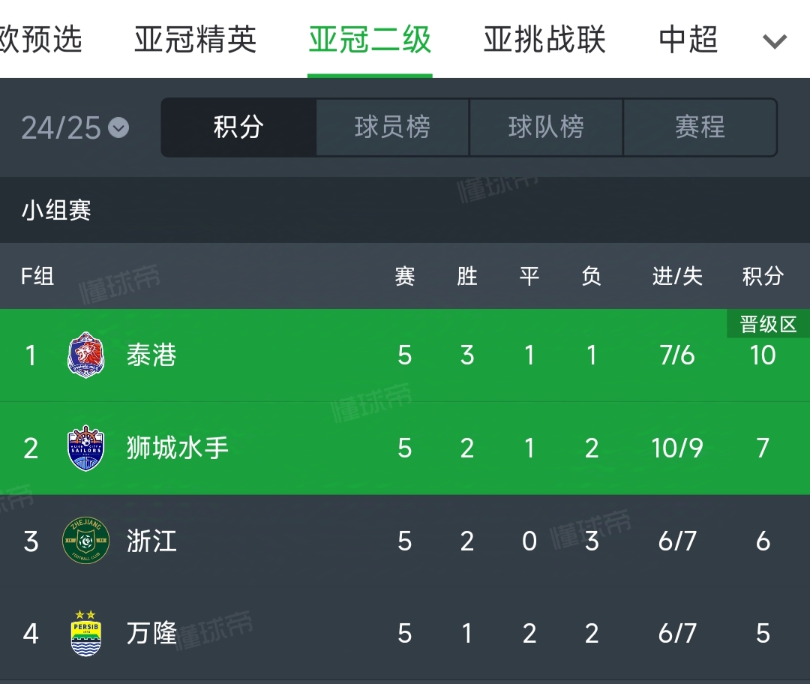This screenshot has width=810, height=684.
Task: Click the green highlight bar under 亚冠二级
Action: point(370,73)
